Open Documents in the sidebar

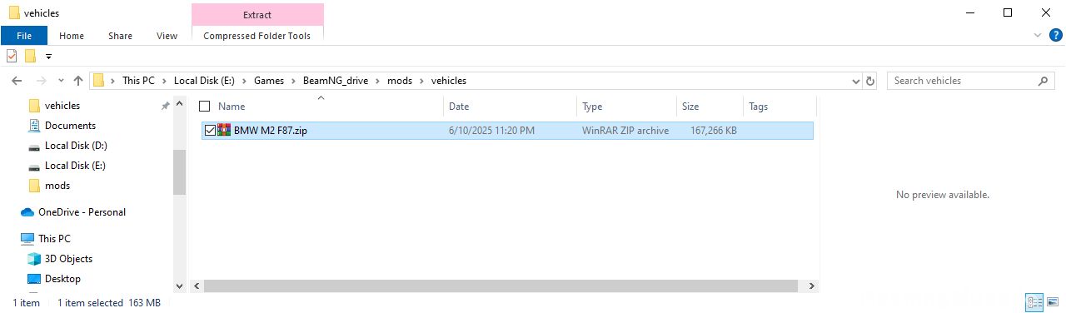[70, 126]
